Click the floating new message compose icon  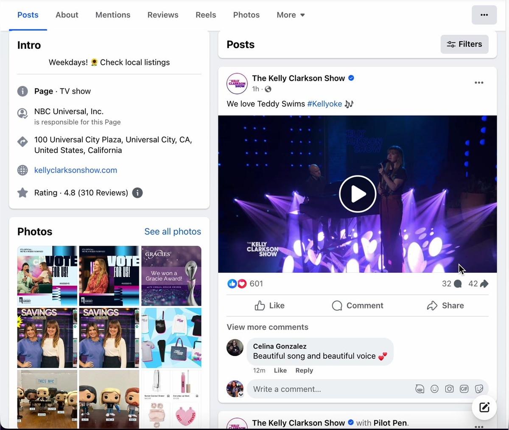(484, 407)
